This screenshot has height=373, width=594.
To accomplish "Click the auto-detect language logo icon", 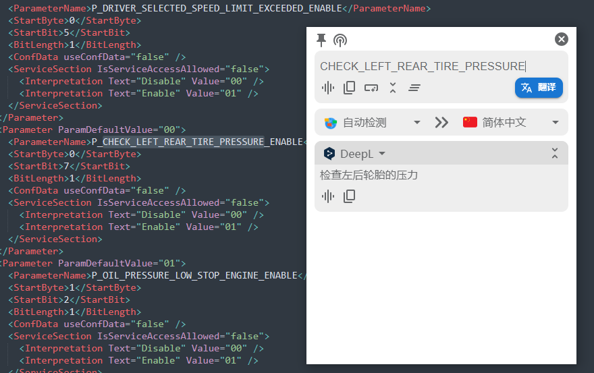I will click(x=330, y=123).
